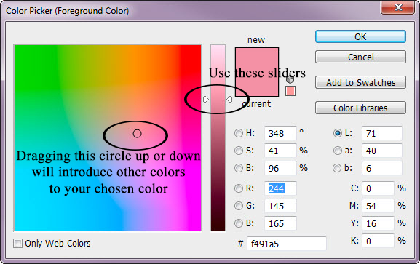Click the out-of-gamut warning cube icon
420x264 pixels.
(x=290, y=80)
